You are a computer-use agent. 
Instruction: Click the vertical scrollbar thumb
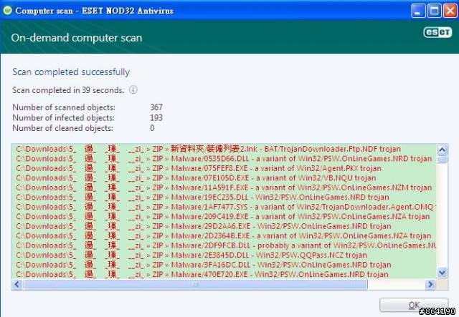442,160
